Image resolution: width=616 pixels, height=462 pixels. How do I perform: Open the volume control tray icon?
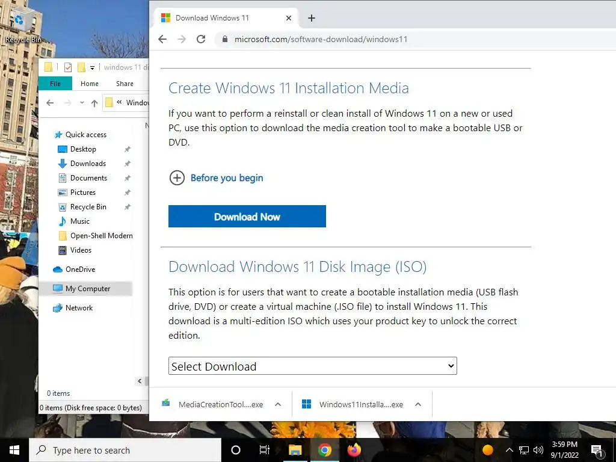coord(538,450)
